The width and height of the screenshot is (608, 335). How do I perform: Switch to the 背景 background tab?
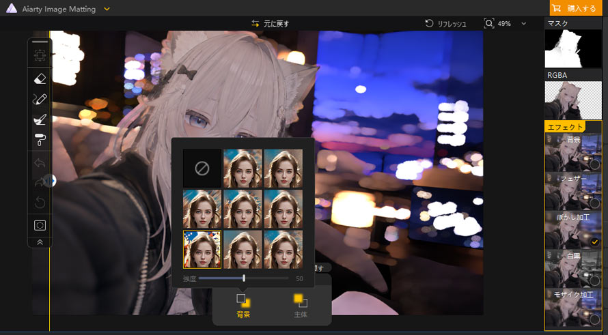pos(243,306)
